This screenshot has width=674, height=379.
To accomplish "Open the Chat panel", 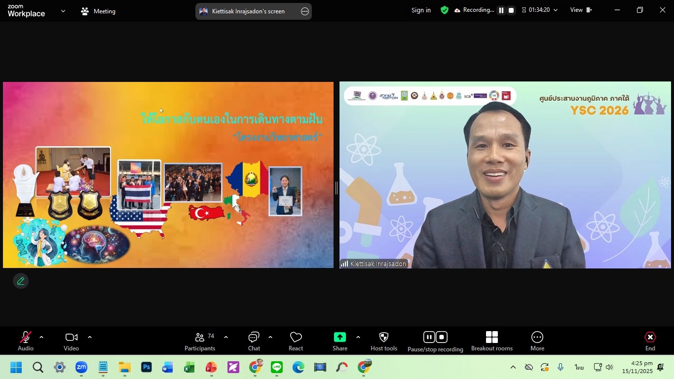I will coord(254,341).
